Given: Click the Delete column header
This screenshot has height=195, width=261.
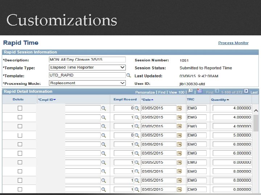Looking at the screenshot, I should click(18, 99).
